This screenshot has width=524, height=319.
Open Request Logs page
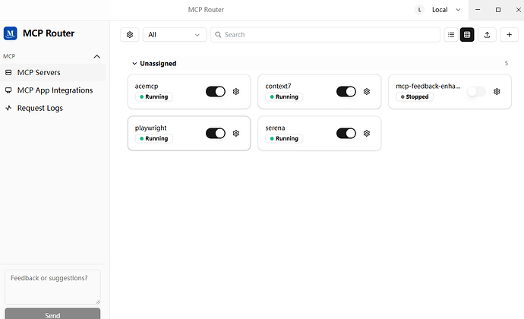(53, 108)
